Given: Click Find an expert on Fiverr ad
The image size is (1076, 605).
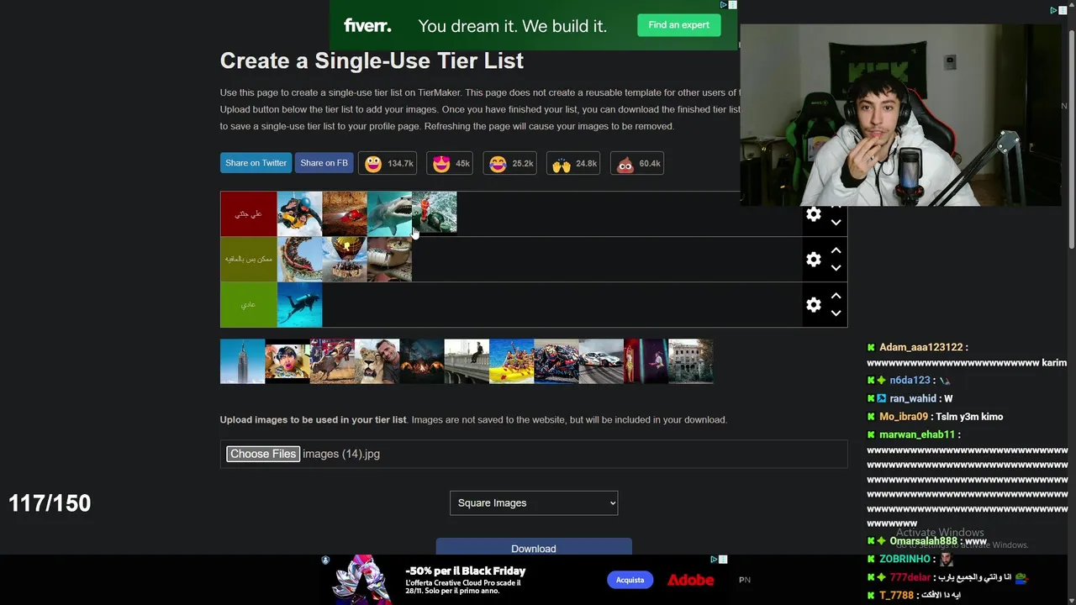Looking at the screenshot, I should click(x=678, y=25).
